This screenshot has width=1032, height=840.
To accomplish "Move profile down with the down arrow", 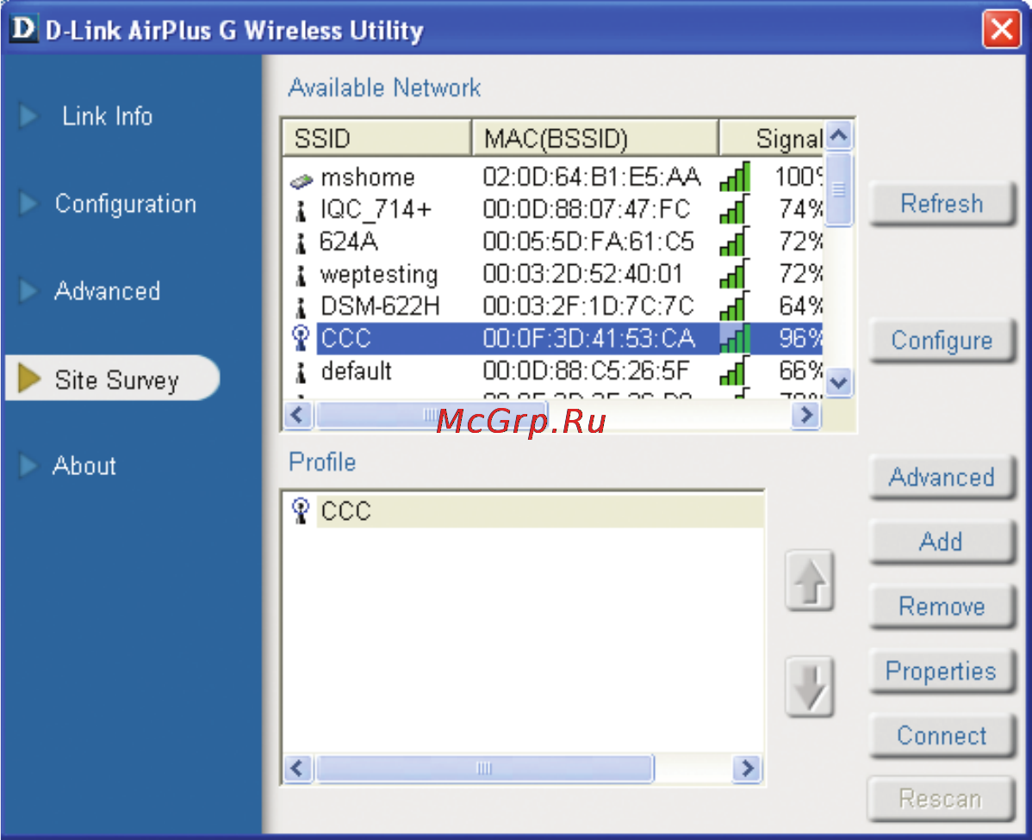I will (811, 687).
